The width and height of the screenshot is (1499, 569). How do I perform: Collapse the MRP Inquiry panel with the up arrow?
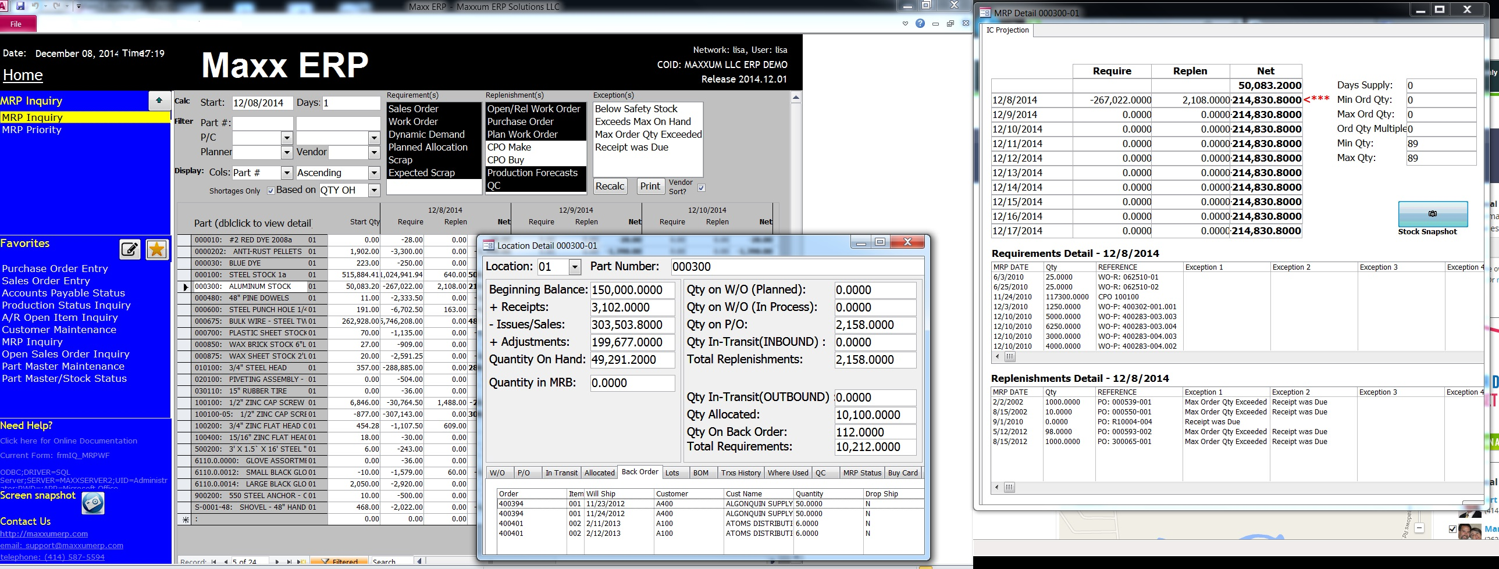coord(159,101)
